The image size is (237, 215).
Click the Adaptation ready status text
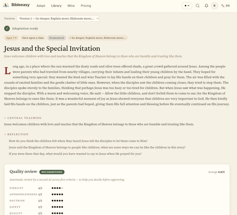(x=25, y=28)
